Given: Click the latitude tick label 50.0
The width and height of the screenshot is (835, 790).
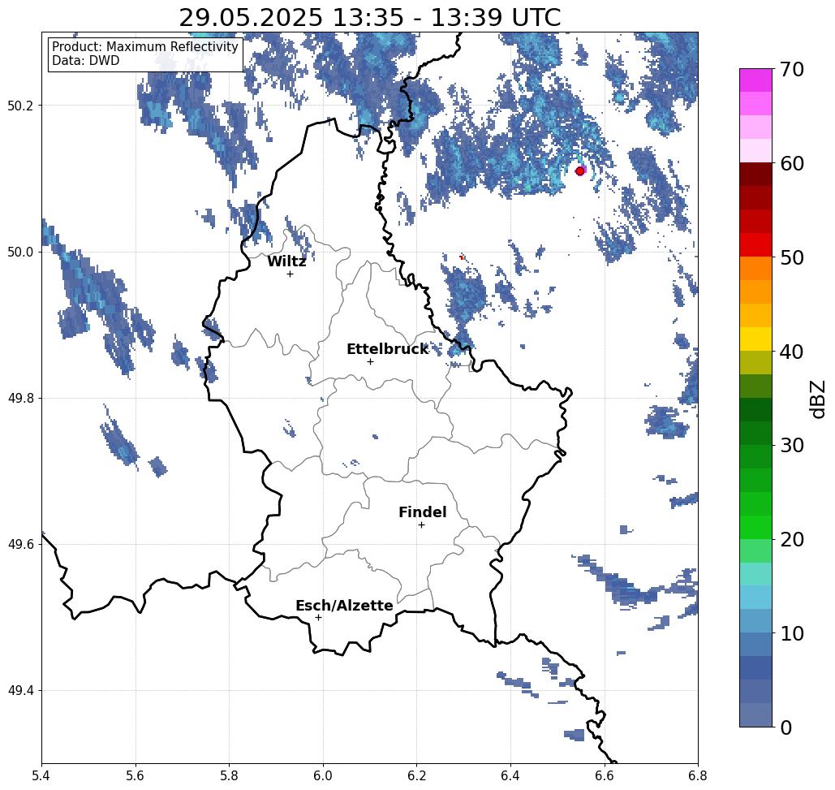Looking at the screenshot, I should click(x=20, y=252).
